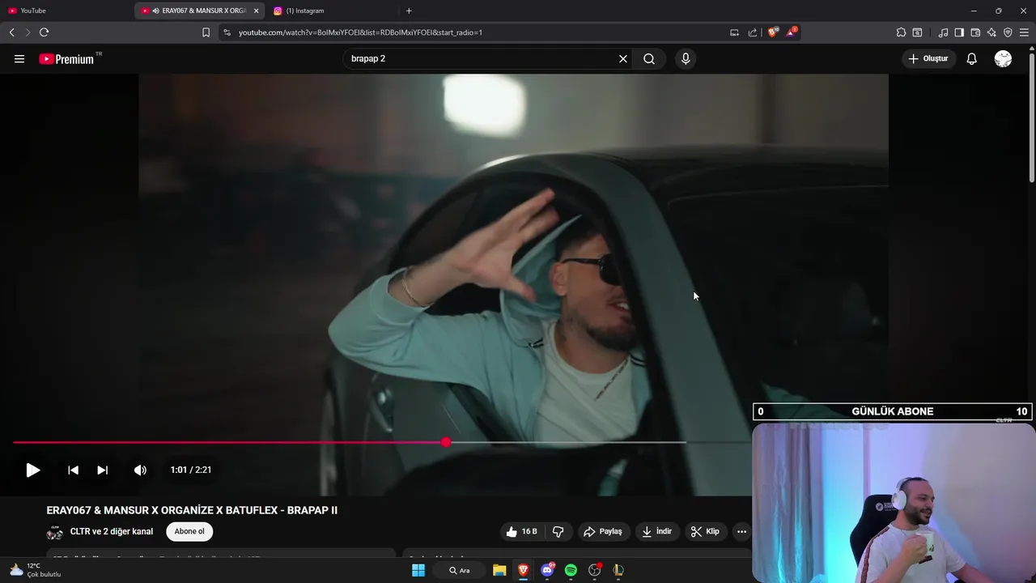Open Brave Wallet icon

(x=975, y=32)
